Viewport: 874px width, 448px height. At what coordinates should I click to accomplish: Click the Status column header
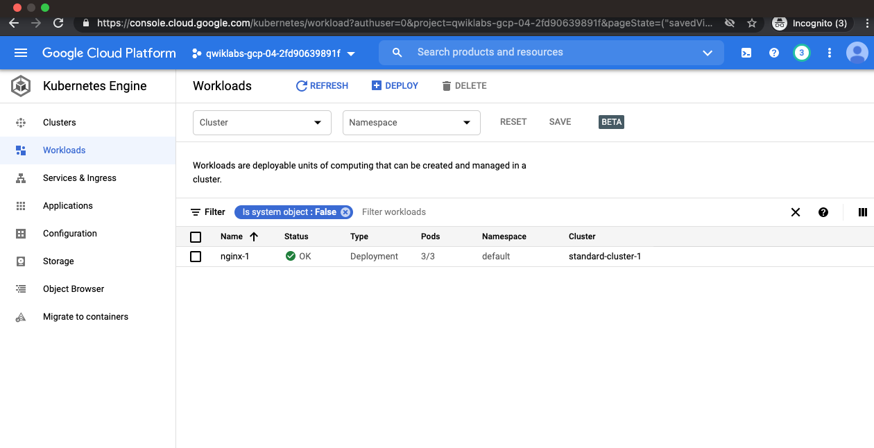point(296,236)
